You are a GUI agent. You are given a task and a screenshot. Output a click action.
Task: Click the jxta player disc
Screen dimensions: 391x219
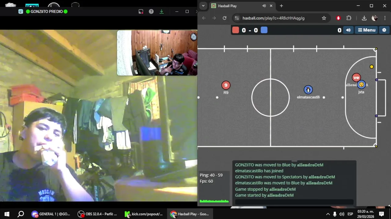[x=361, y=85]
